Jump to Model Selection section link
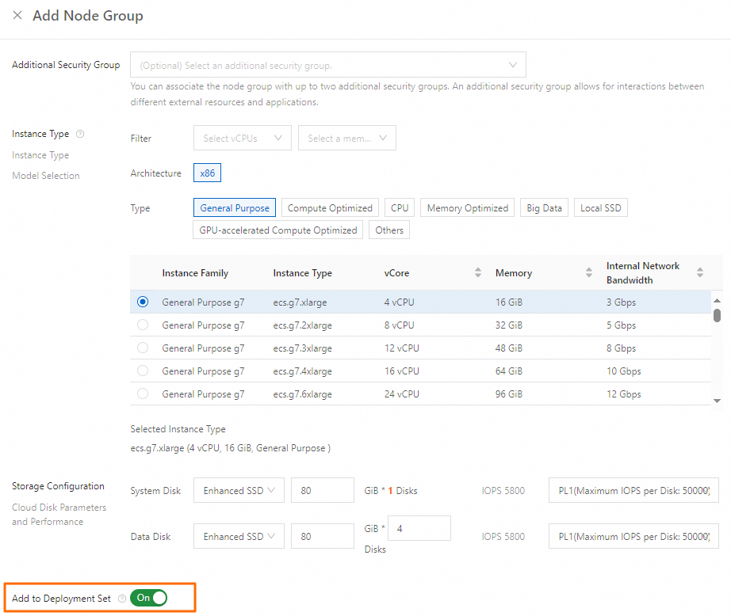The image size is (731, 616). [x=46, y=176]
